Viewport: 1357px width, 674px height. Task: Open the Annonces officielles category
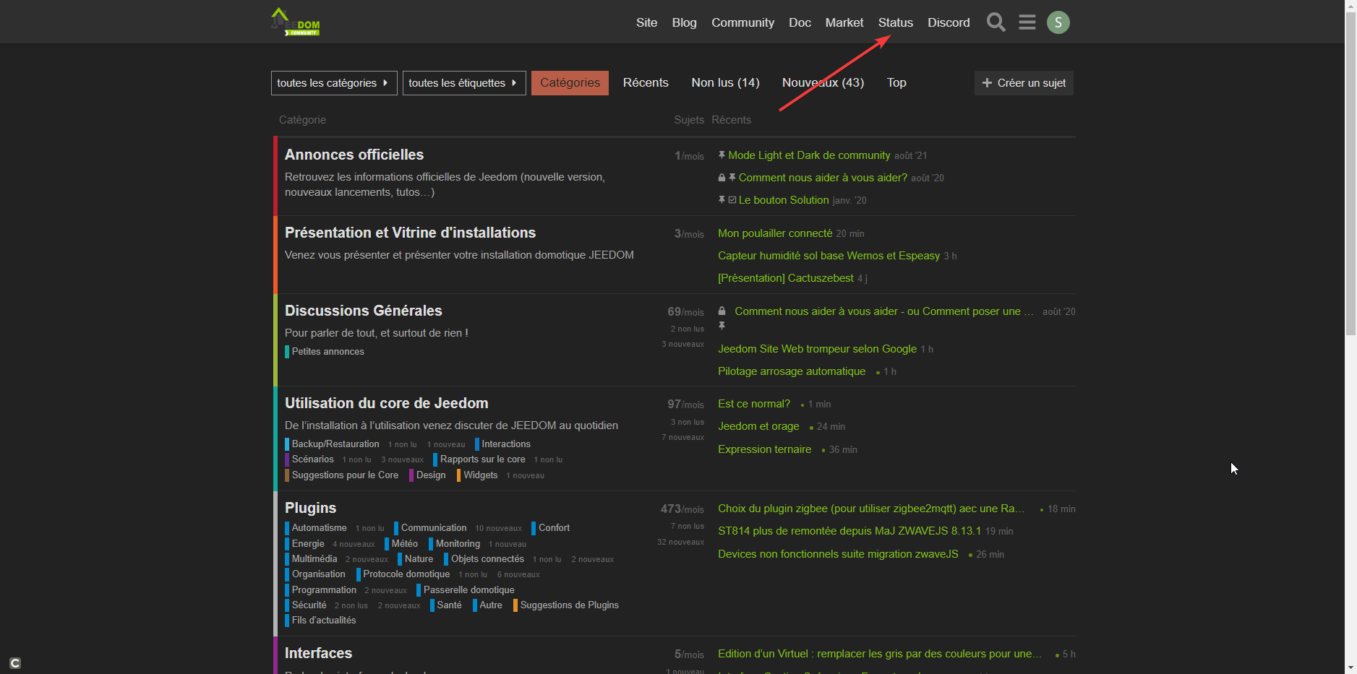354,155
